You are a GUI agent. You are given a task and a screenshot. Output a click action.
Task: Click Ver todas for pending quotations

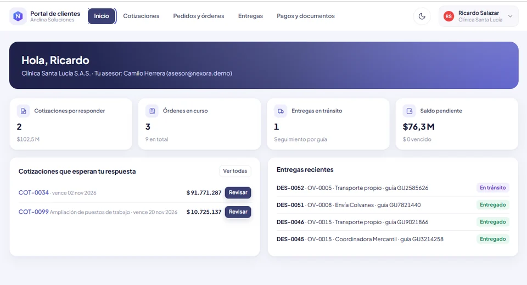pos(235,171)
